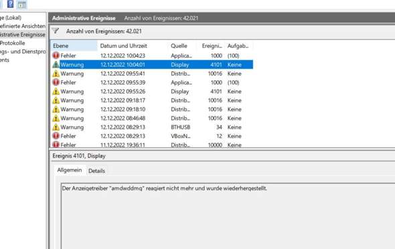395x249 pixels.
Task: Select the ...efinierte Ansichten tree node
Action: point(23,26)
